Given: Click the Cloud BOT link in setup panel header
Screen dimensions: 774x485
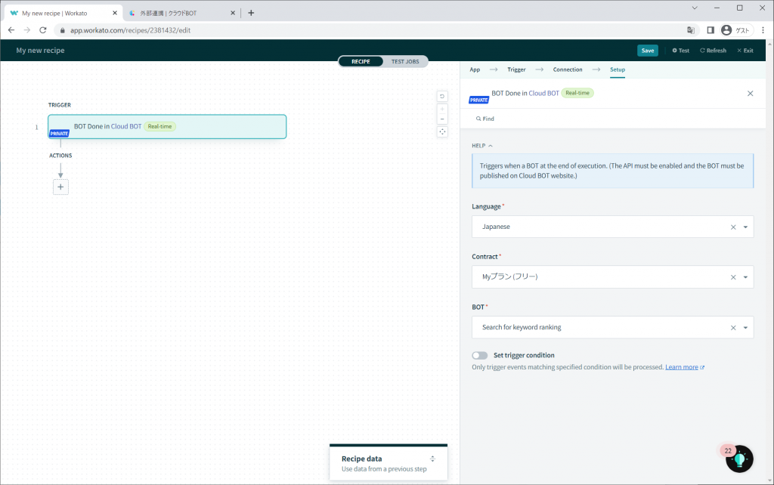Looking at the screenshot, I should tap(544, 93).
